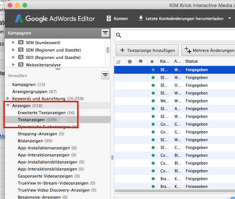235x199 pixels.
Task: Sort by A... ad group column header
Action: pos(178,61)
